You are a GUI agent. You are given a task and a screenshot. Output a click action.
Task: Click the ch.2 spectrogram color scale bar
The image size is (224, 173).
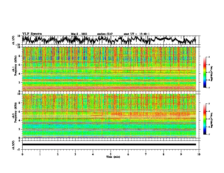coord(205,119)
